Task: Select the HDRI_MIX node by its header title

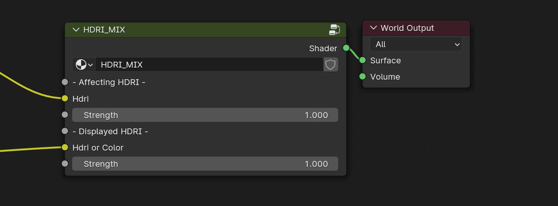Action: 104,30
